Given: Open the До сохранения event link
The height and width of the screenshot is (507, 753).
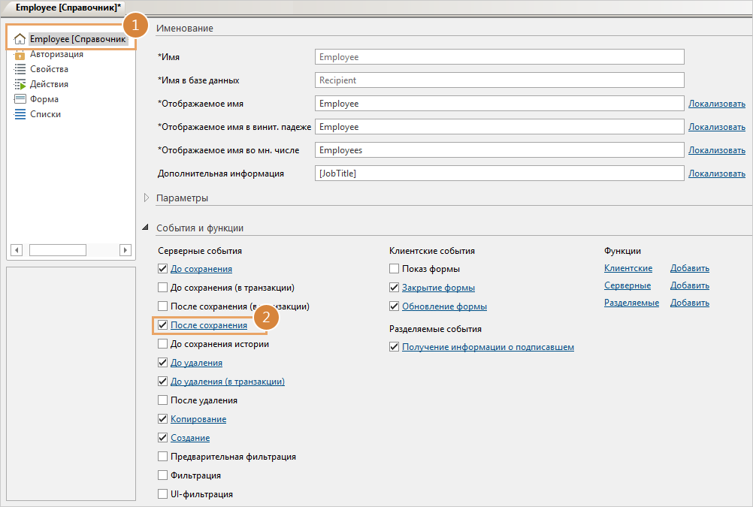Looking at the screenshot, I should [x=201, y=269].
